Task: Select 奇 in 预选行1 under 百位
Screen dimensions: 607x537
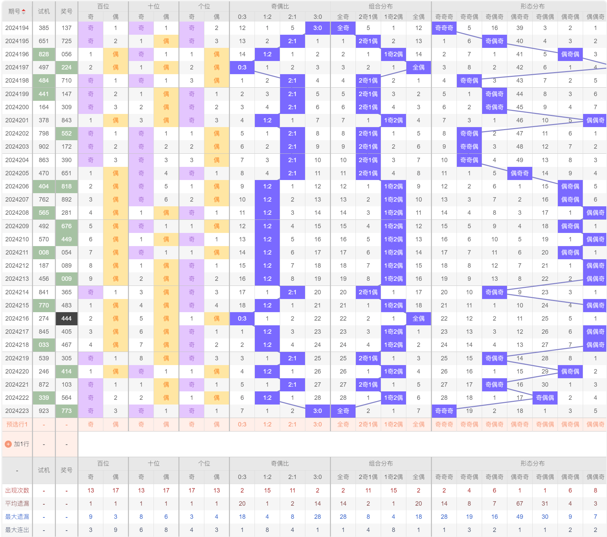Action: coord(91,424)
